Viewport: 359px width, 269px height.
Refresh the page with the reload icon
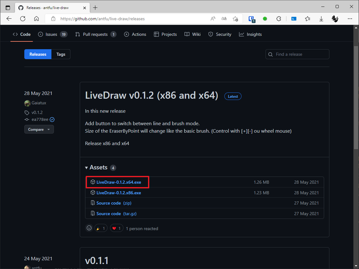click(23, 19)
